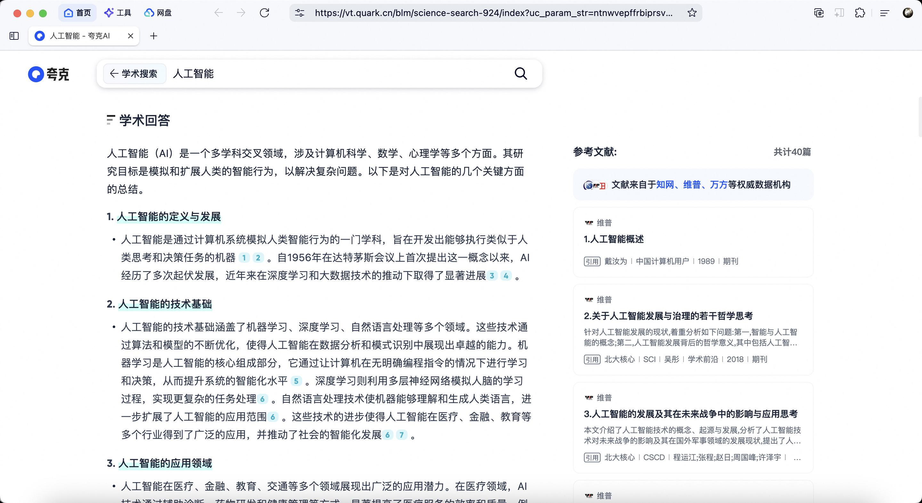922x503 pixels.
Task: Open the 首页 home tab
Action: 77,13
